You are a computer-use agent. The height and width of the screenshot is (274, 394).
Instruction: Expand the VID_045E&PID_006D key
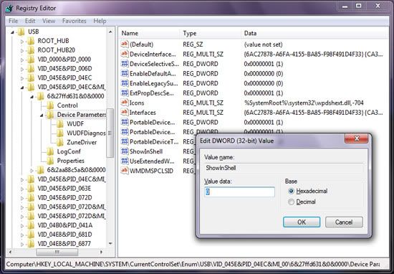tap(22, 69)
